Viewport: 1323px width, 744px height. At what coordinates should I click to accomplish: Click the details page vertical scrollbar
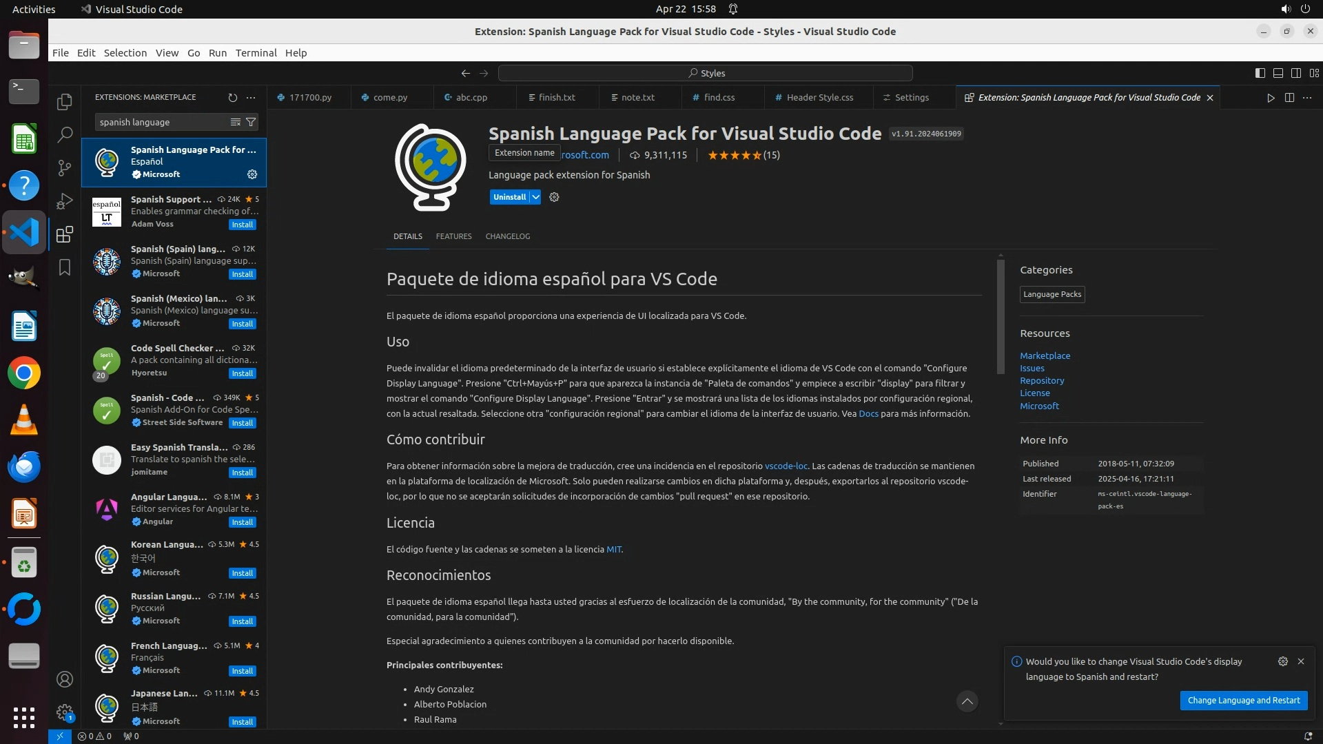(1001, 317)
